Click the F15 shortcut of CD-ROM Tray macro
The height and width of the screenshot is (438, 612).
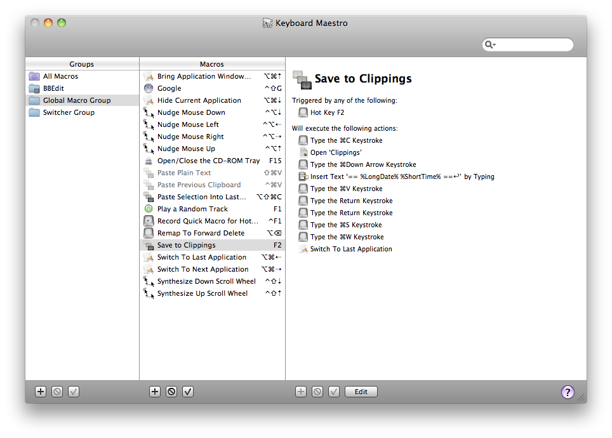275,161
